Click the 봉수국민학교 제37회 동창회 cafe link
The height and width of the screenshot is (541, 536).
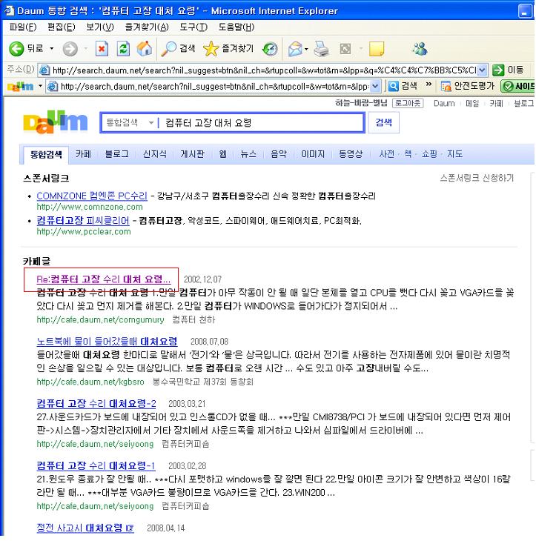point(203,382)
